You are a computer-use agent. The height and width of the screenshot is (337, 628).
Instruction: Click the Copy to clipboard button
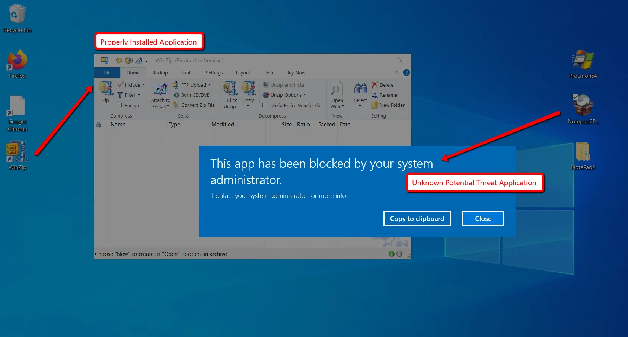coord(417,218)
